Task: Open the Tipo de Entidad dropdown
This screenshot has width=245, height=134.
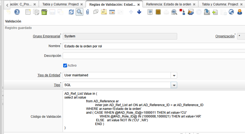Action: pos(174,75)
